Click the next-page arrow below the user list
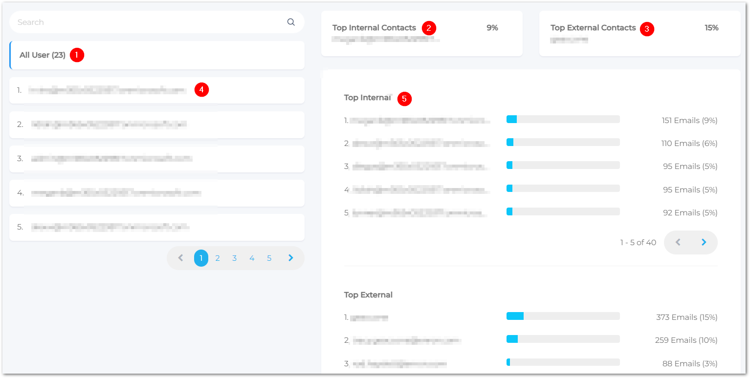 coord(291,258)
